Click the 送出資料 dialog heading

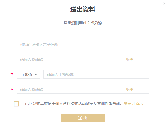(x=83, y=9)
